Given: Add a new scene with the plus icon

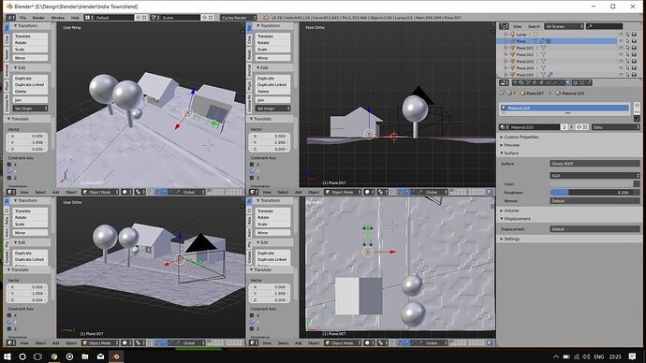Looking at the screenshot, I should [204, 18].
